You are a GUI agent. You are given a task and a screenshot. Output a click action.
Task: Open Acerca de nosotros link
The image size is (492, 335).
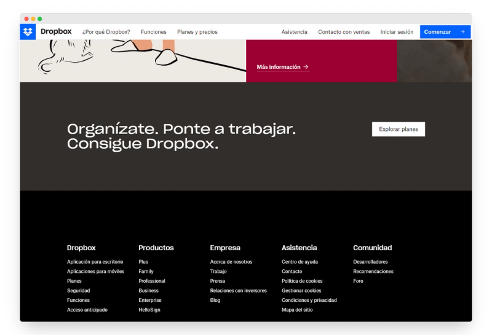pos(231,262)
